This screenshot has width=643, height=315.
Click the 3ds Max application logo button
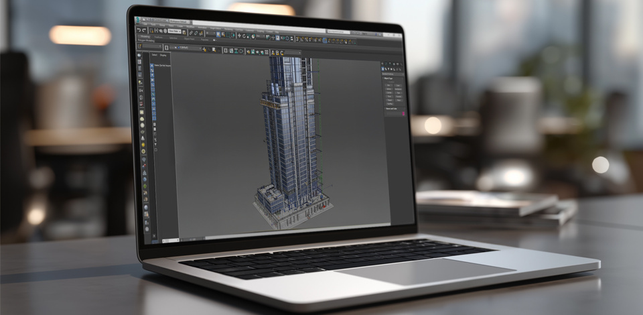[138, 21]
